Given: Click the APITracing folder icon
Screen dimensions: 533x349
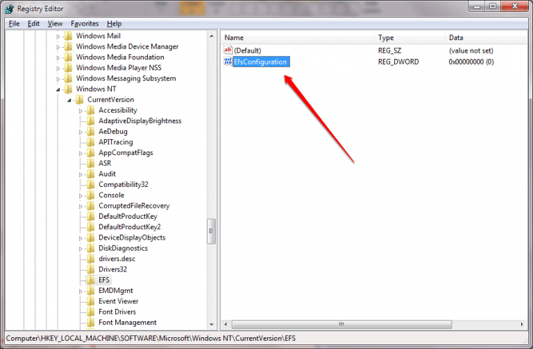Looking at the screenshot, I should click(x=91, y=142).
